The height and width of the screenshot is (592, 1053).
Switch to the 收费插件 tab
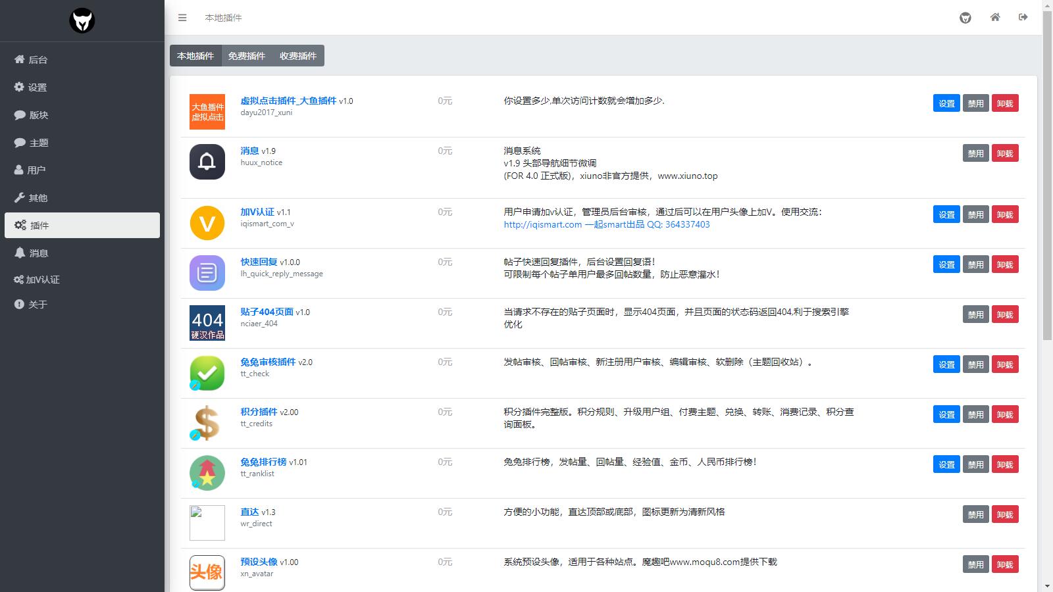pyautogui.click(x=298, y=56)
